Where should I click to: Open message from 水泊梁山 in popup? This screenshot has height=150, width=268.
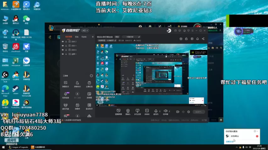click(242, 136)
